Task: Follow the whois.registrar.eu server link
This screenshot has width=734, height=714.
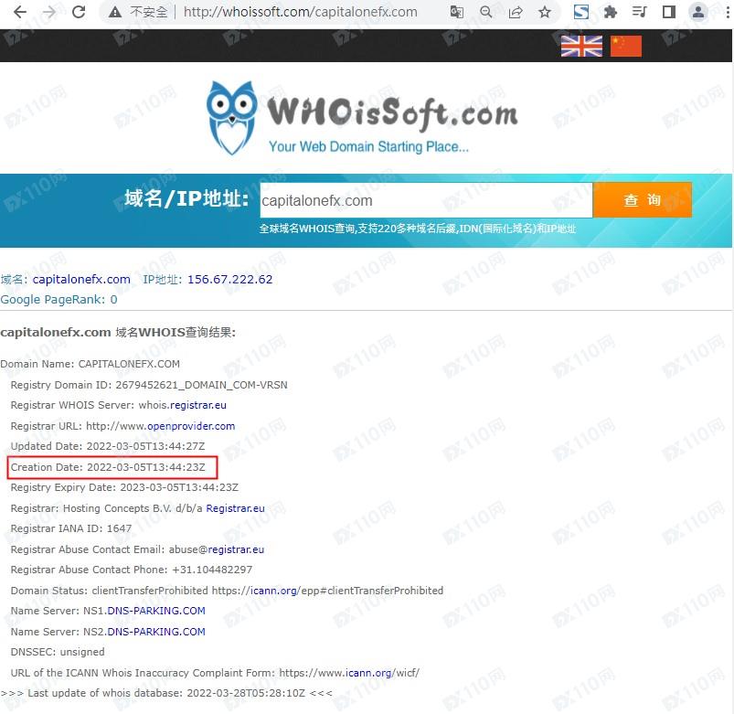Action: [198, 406]
